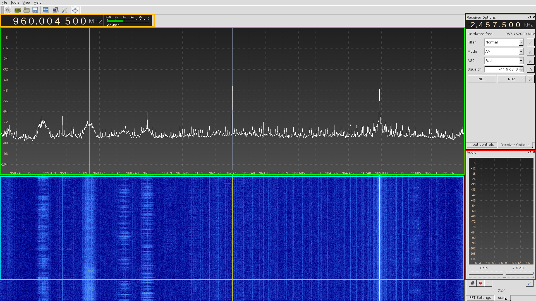This screenshot has width=536, height=301.
Task: Open audio options wrench icon
Action: click(x=529, y=283)
